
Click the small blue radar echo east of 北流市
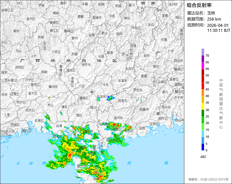[110, 98]
